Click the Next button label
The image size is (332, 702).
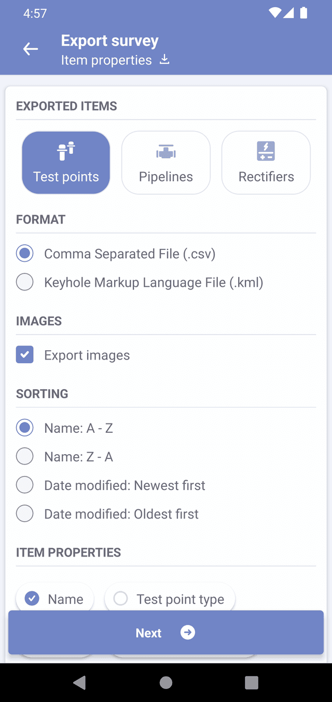[x=148, y=633]
